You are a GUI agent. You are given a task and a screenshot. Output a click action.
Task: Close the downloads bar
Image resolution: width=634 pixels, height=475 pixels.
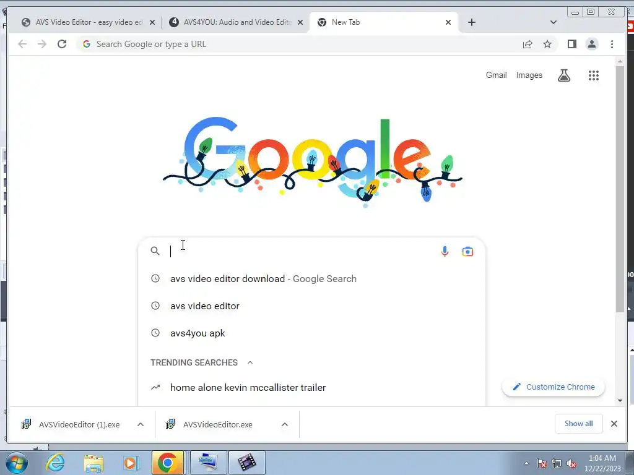point(614,424)
